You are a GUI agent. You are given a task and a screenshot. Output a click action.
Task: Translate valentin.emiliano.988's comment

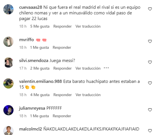[x=88, y=95]
